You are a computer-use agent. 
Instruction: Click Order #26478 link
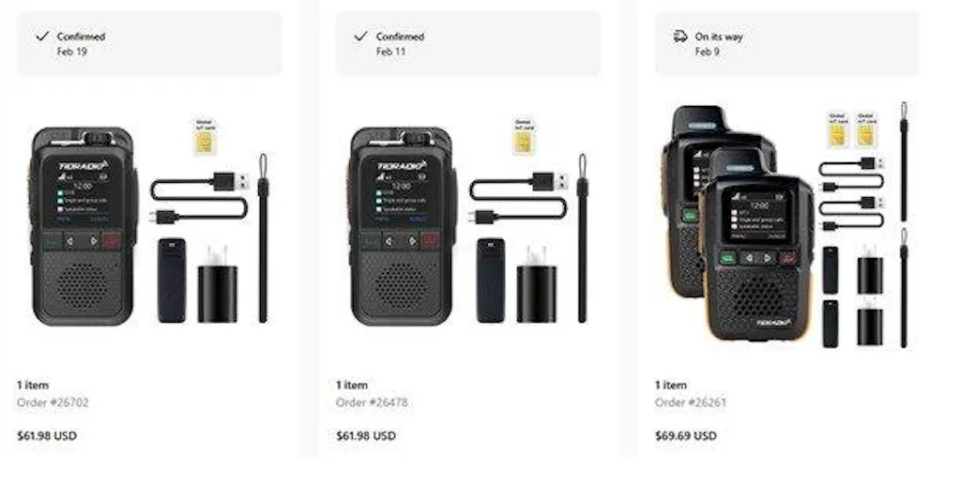tap(372, 402)
